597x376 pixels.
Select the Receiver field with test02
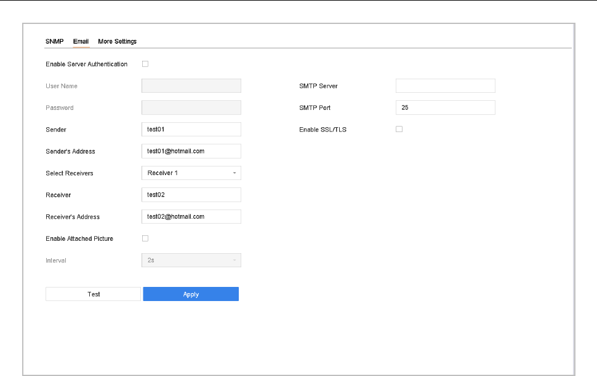point(191,195)
